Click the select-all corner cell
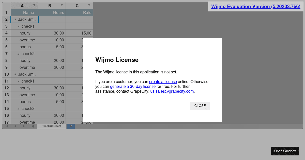The height and width of the screenshot is (160, 305). point(7,6)
